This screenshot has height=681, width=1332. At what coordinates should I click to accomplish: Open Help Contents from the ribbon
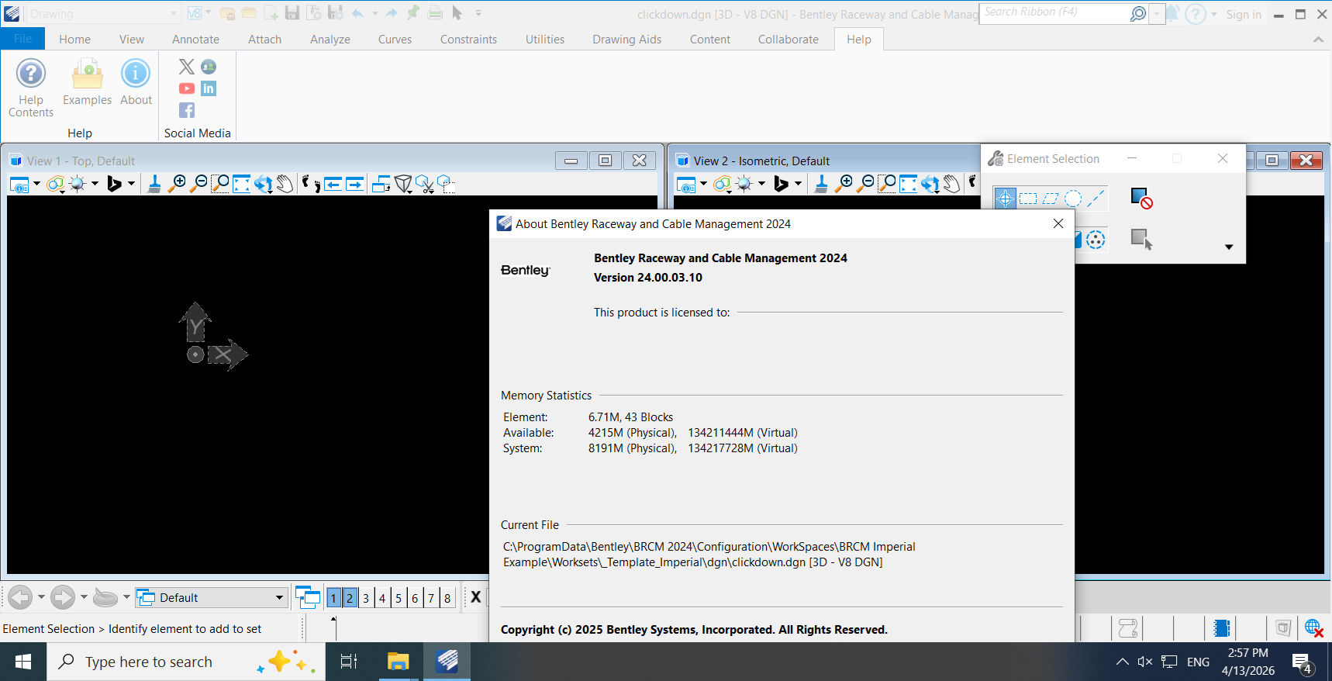coord(31,88)
